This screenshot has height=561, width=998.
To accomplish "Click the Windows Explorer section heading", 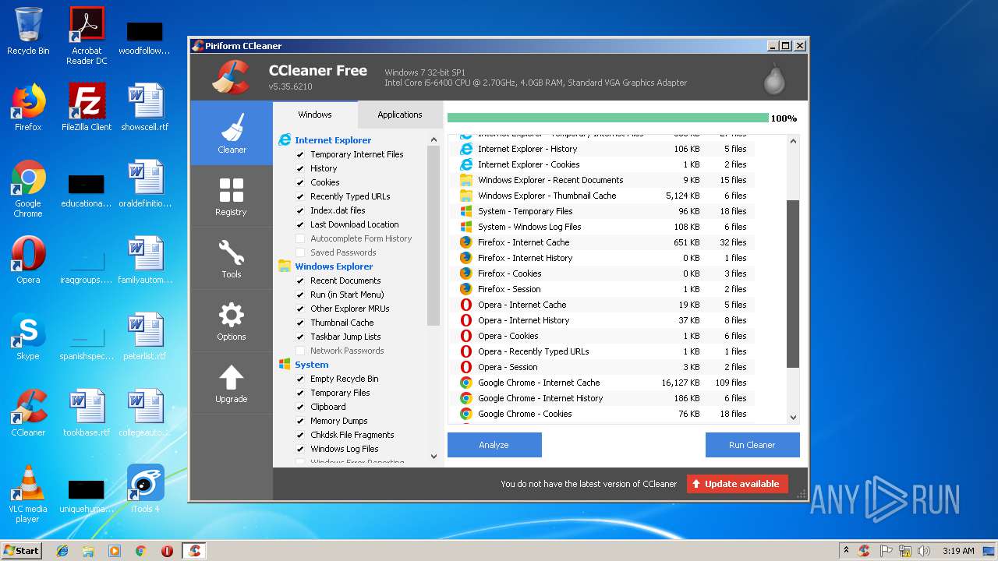I will tap(334, 266).
